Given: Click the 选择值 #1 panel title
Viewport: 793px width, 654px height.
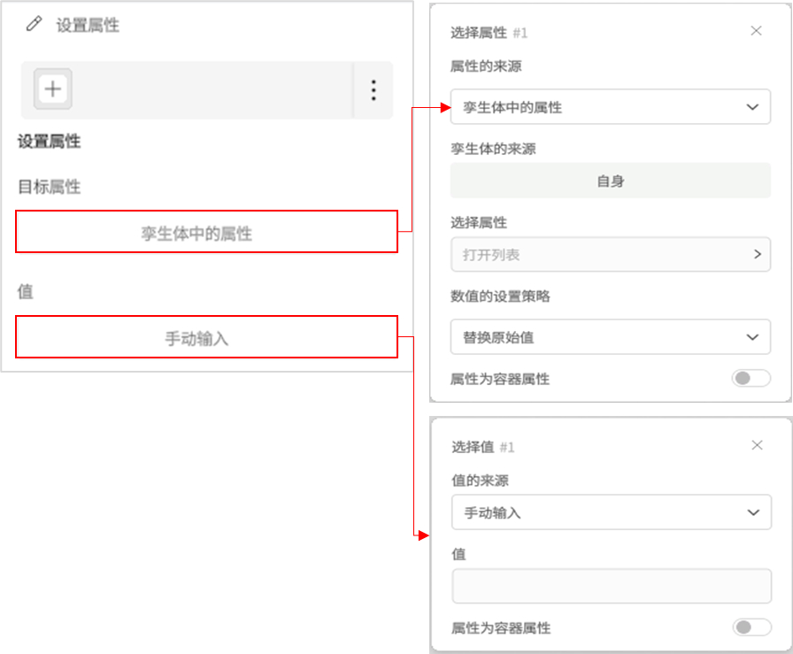Looking at the screenshot, I should tap(483, 447).
